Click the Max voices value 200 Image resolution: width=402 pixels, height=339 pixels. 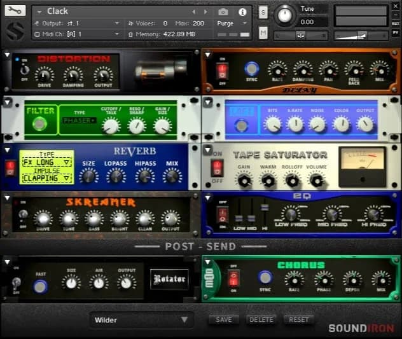[x=198, y=24]
